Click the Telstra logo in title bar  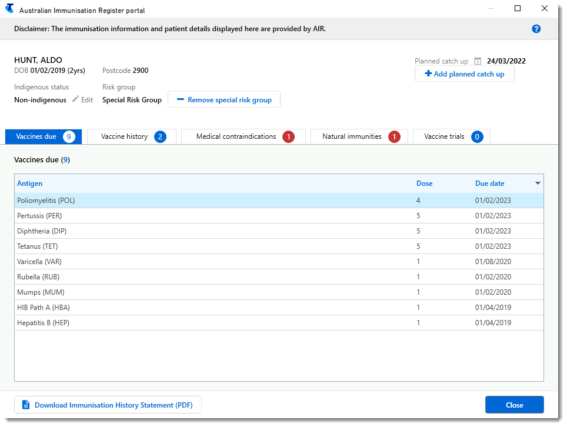point(10,9)
